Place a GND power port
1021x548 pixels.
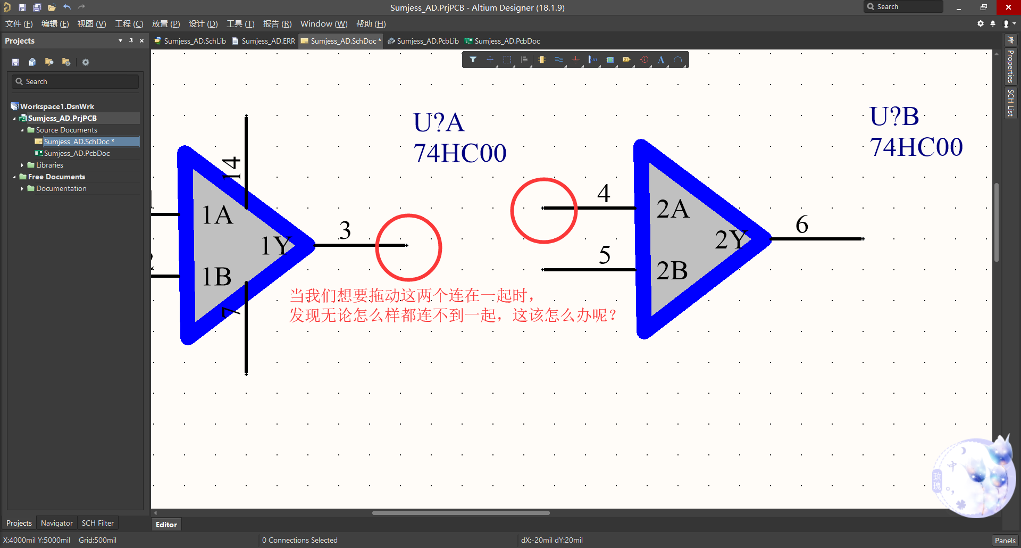pyautogui.click(x=576, y=60)
